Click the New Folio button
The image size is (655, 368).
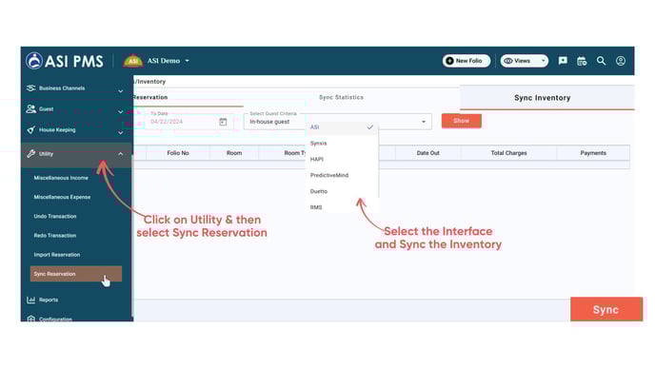466,61
